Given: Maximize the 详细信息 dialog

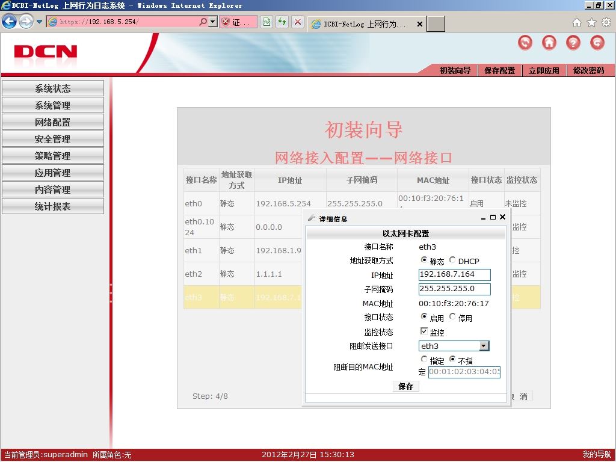Looking at the screenshot, I should pos(493,217).
